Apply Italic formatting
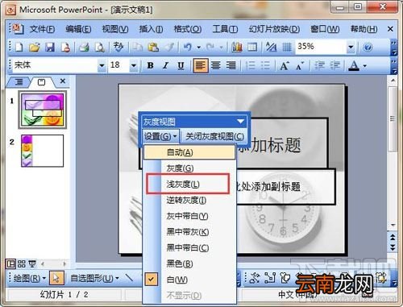This screenshot has width=403, height=307. click(165, 65)
